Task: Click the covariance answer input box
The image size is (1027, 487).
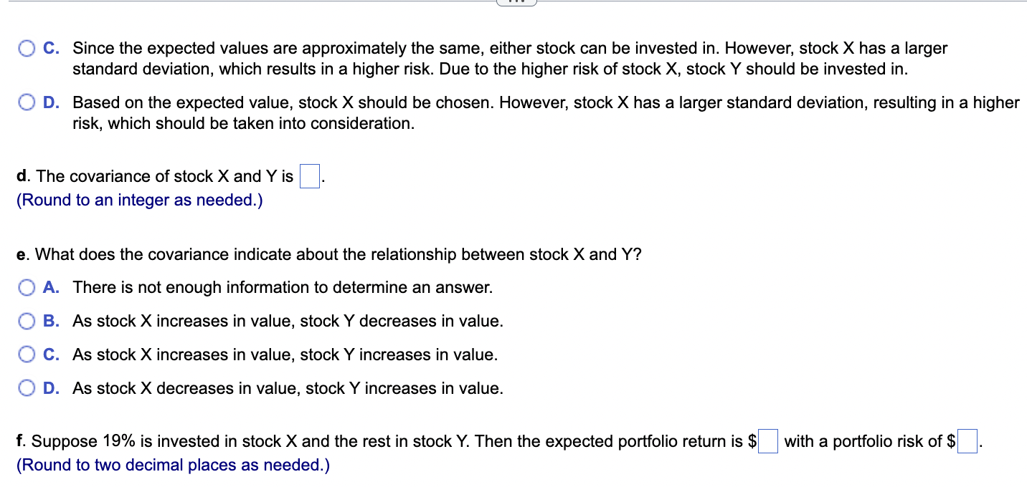Action: pos(308,175)
